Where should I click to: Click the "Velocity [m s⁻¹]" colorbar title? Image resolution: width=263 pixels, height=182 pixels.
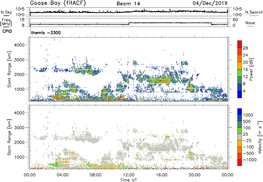260,137
